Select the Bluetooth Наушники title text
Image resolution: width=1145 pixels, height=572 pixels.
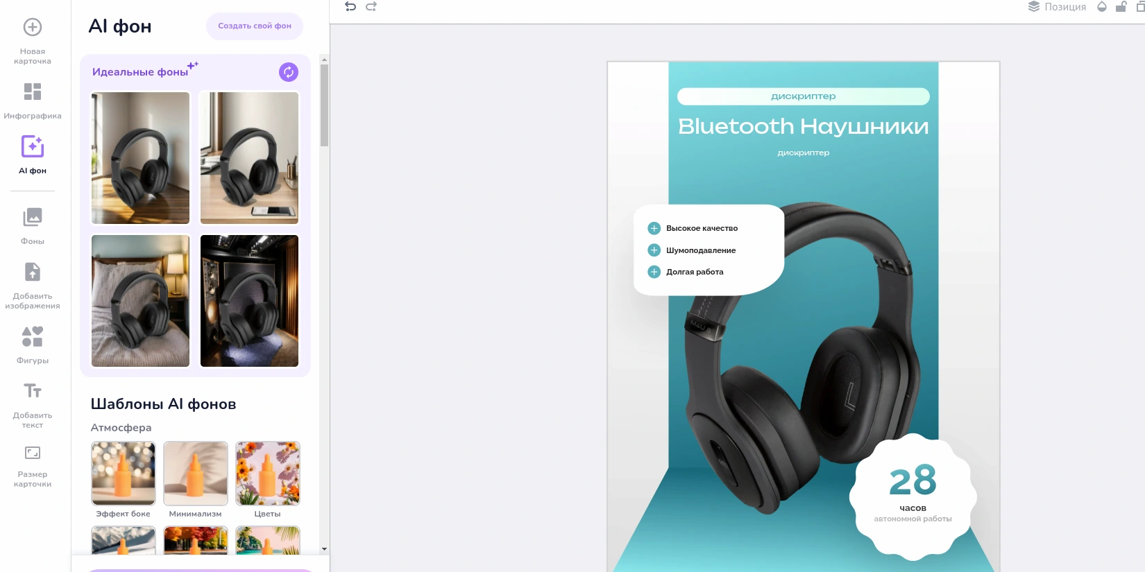pos(803,126)
